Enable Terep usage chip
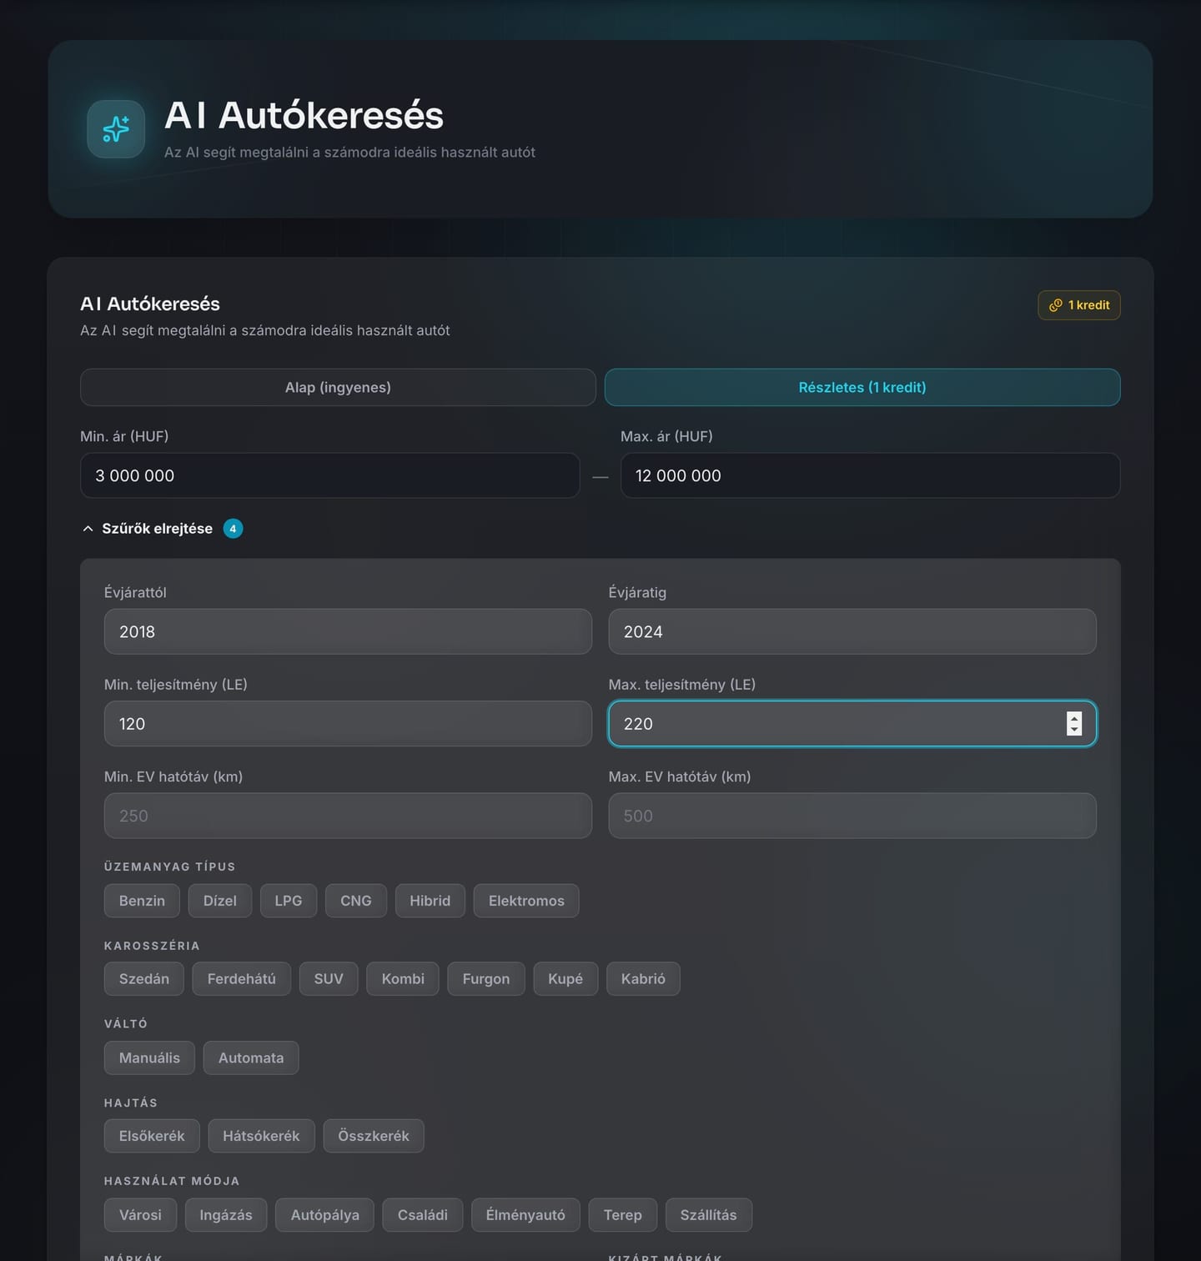 tap(623, 1215)
